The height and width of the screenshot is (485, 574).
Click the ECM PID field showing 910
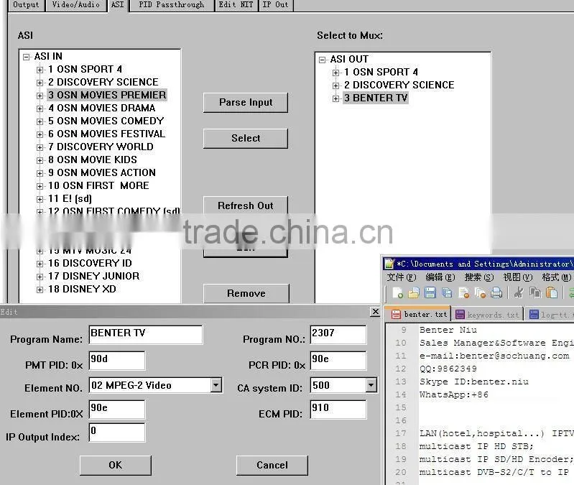click(338, 410)
